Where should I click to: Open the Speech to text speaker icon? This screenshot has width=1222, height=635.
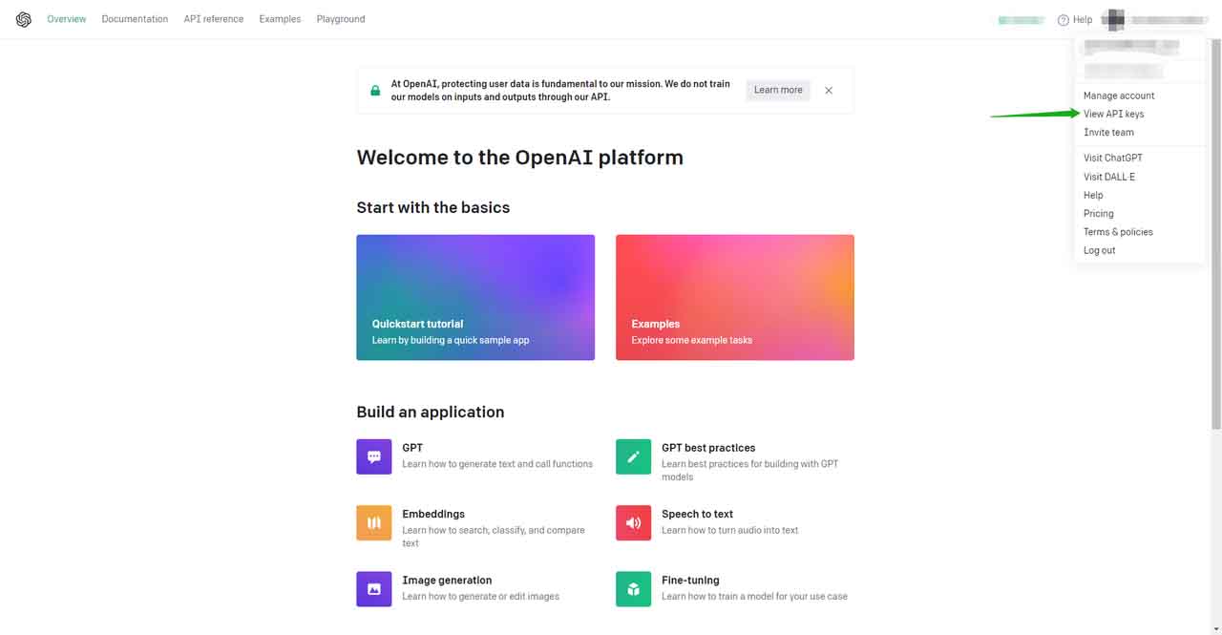coord(633,522)
